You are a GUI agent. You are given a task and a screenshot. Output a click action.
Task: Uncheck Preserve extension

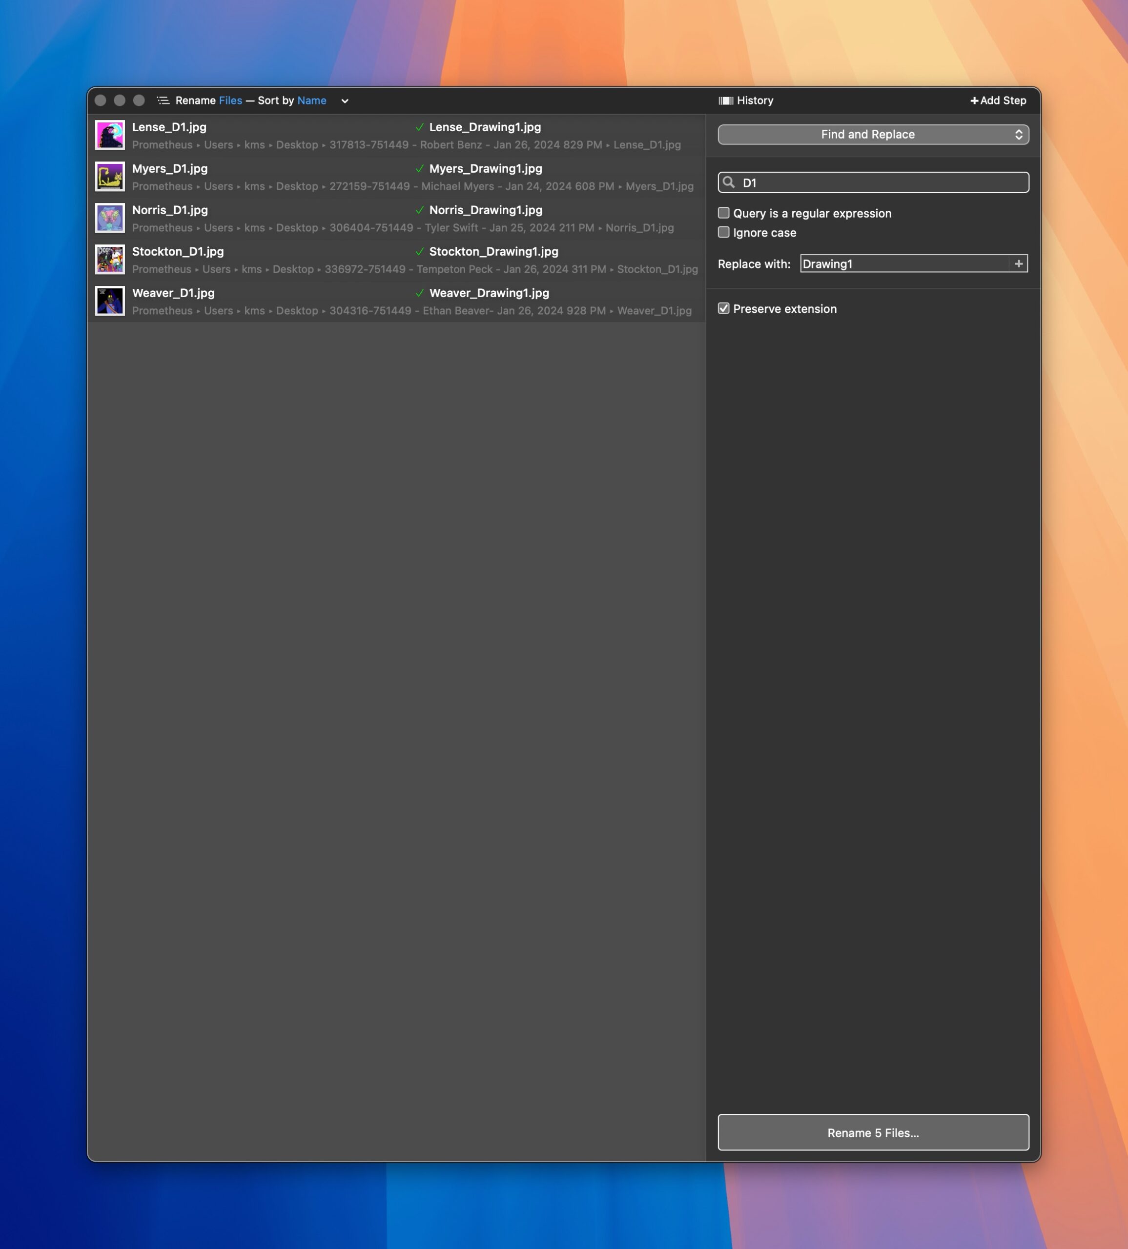(x=723, y=308)
